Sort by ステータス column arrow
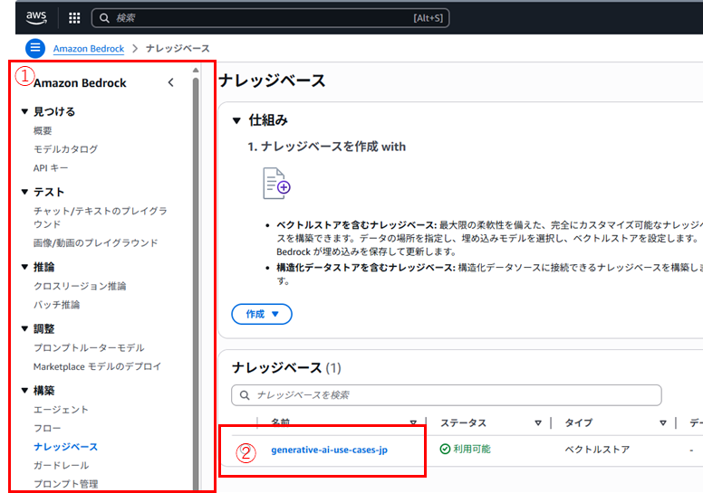This screenshot has width=703, height=493. point(537,422)
